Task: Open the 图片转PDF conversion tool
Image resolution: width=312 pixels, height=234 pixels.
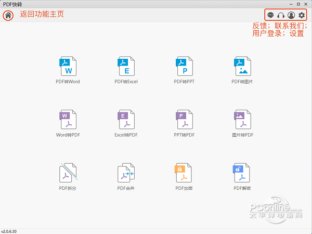Action: [242, 120]
